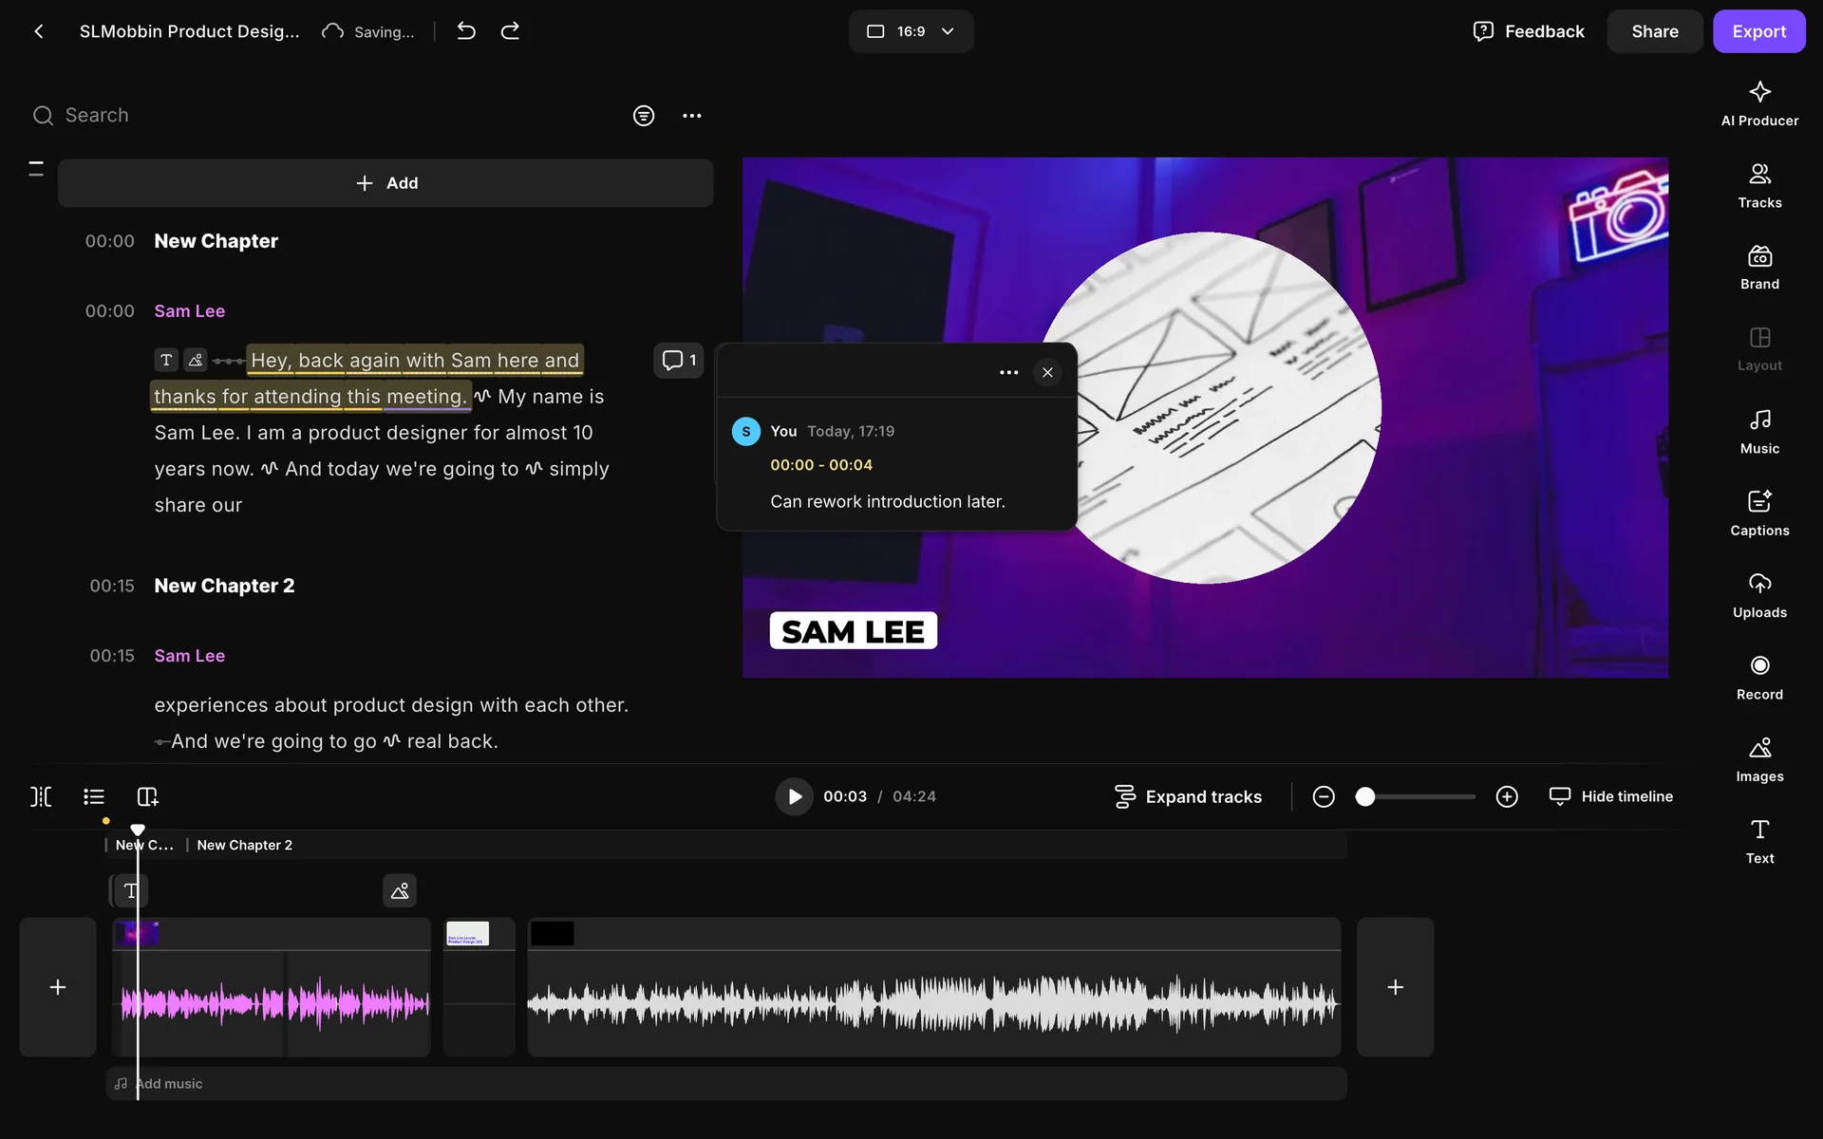Open comment options three-dot menu
Viewport: 1823px width, 1139px height.
[x=1008, y=372]
